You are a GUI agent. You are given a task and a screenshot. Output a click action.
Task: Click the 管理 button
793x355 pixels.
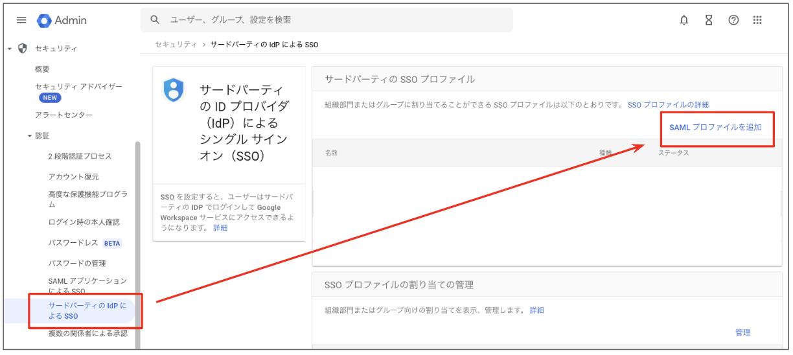point(743,333)
